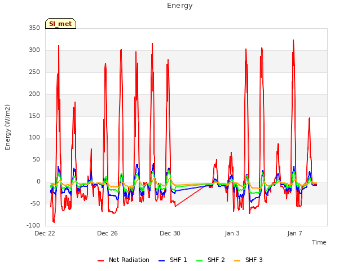The width and height of the screenshot is (361, 271).
Task: Click the blue SHF 1 legend swatch
Action: pos(162,261)
